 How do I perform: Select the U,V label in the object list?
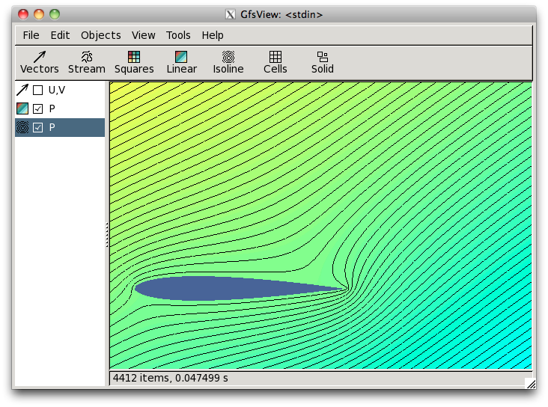[57, 90]
